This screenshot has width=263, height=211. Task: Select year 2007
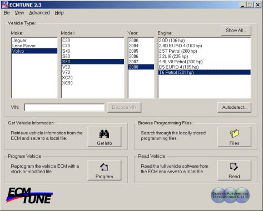pyautogui.click(x=141, y=62)
